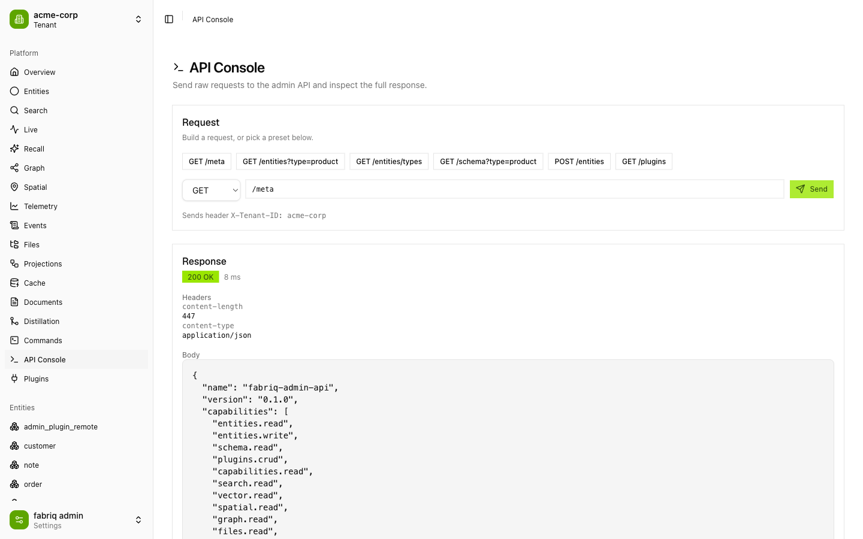
Task: Click the "name": "fabriq-admin-api" line
Action: click(x=270, y=387)
